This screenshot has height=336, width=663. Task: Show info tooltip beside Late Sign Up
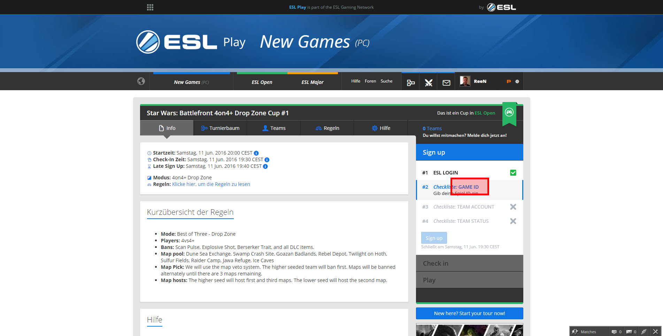click(265, 166)
